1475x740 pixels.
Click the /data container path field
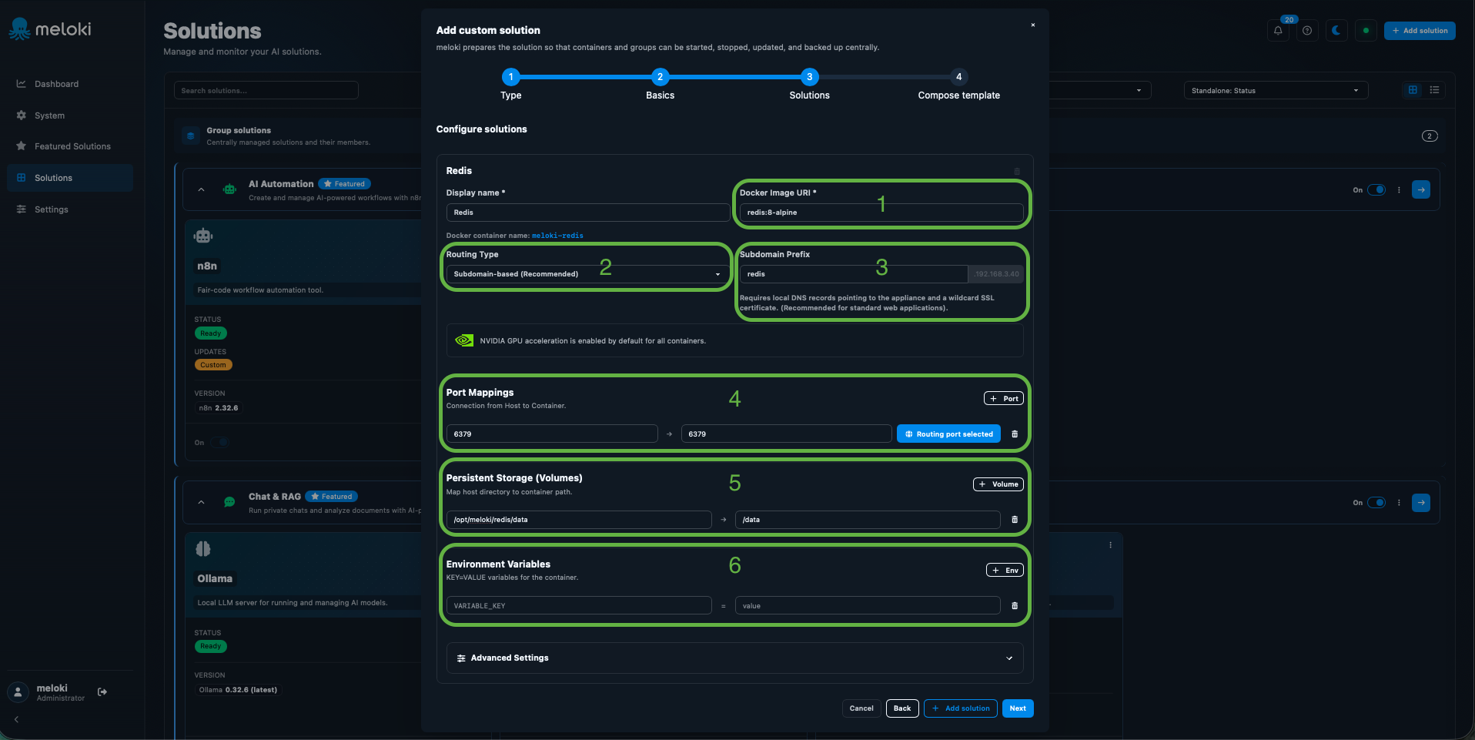tap(868, 520)
